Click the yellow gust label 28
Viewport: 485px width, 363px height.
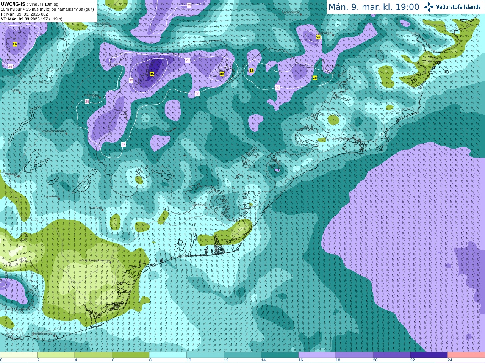[x=315, y=77]
